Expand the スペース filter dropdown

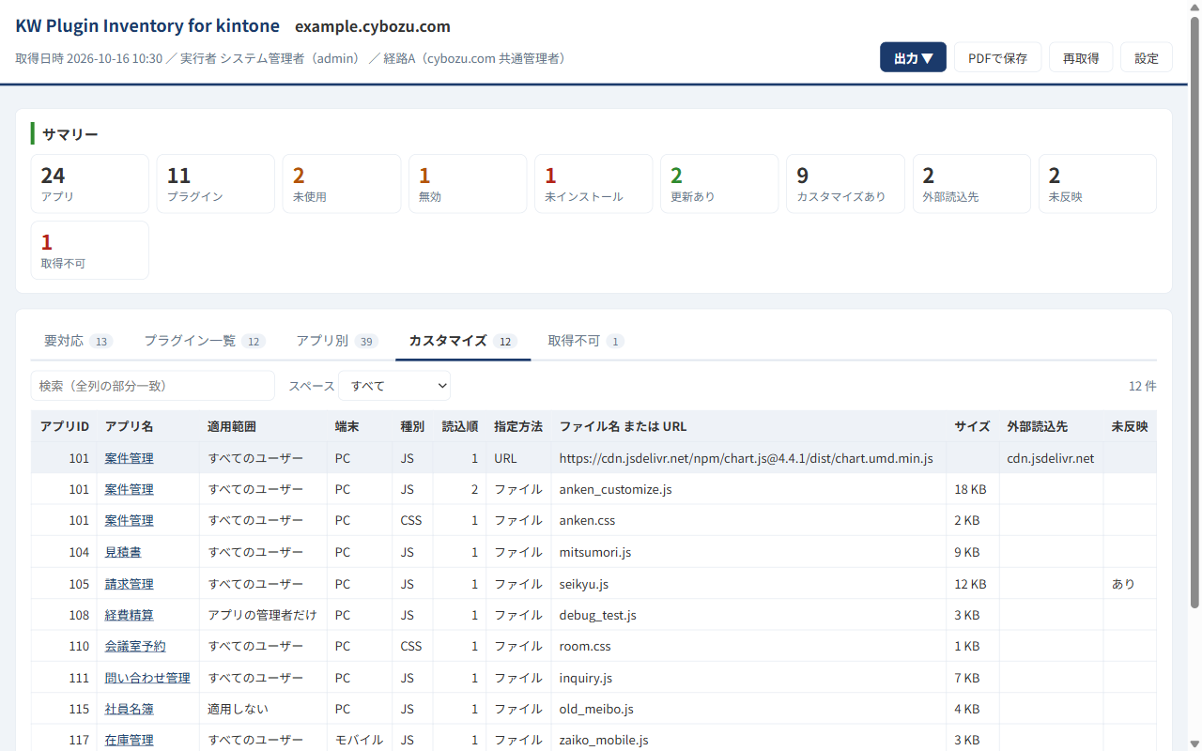tap(394, 386)
